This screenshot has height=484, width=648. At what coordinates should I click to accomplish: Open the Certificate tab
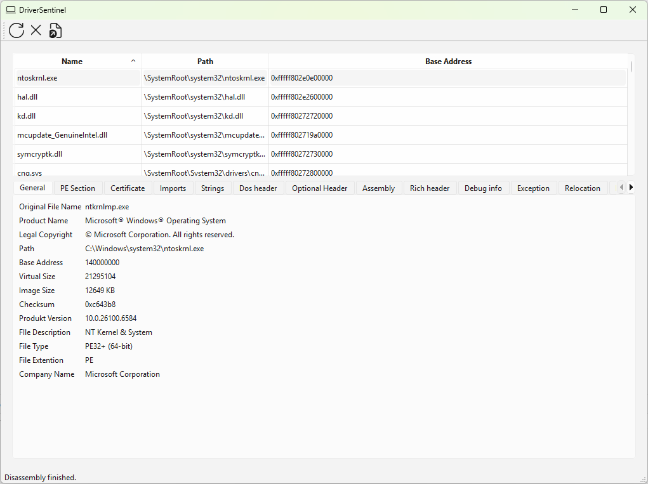(128, 188)
